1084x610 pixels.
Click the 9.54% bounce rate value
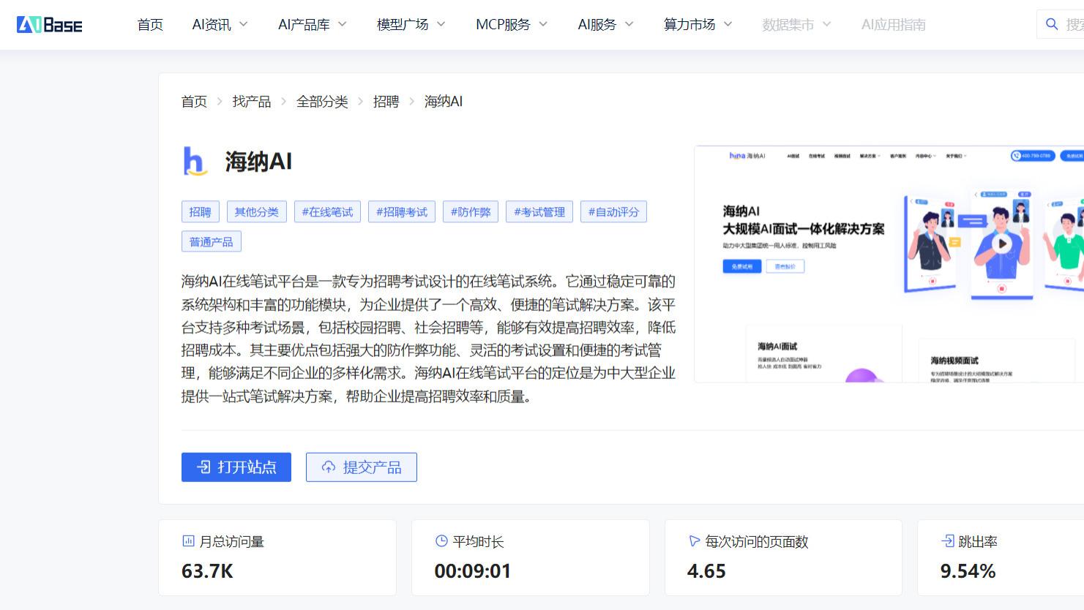coord(968,571)
